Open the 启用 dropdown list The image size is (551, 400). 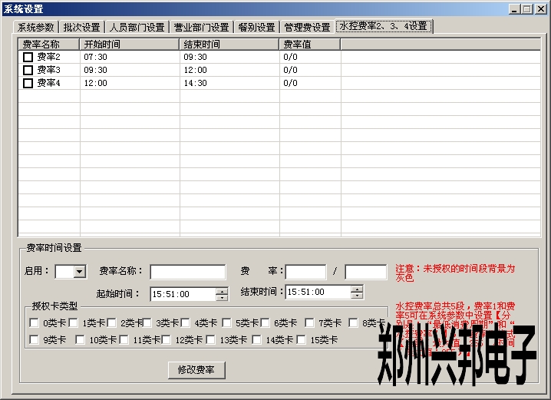click(80, 271)
